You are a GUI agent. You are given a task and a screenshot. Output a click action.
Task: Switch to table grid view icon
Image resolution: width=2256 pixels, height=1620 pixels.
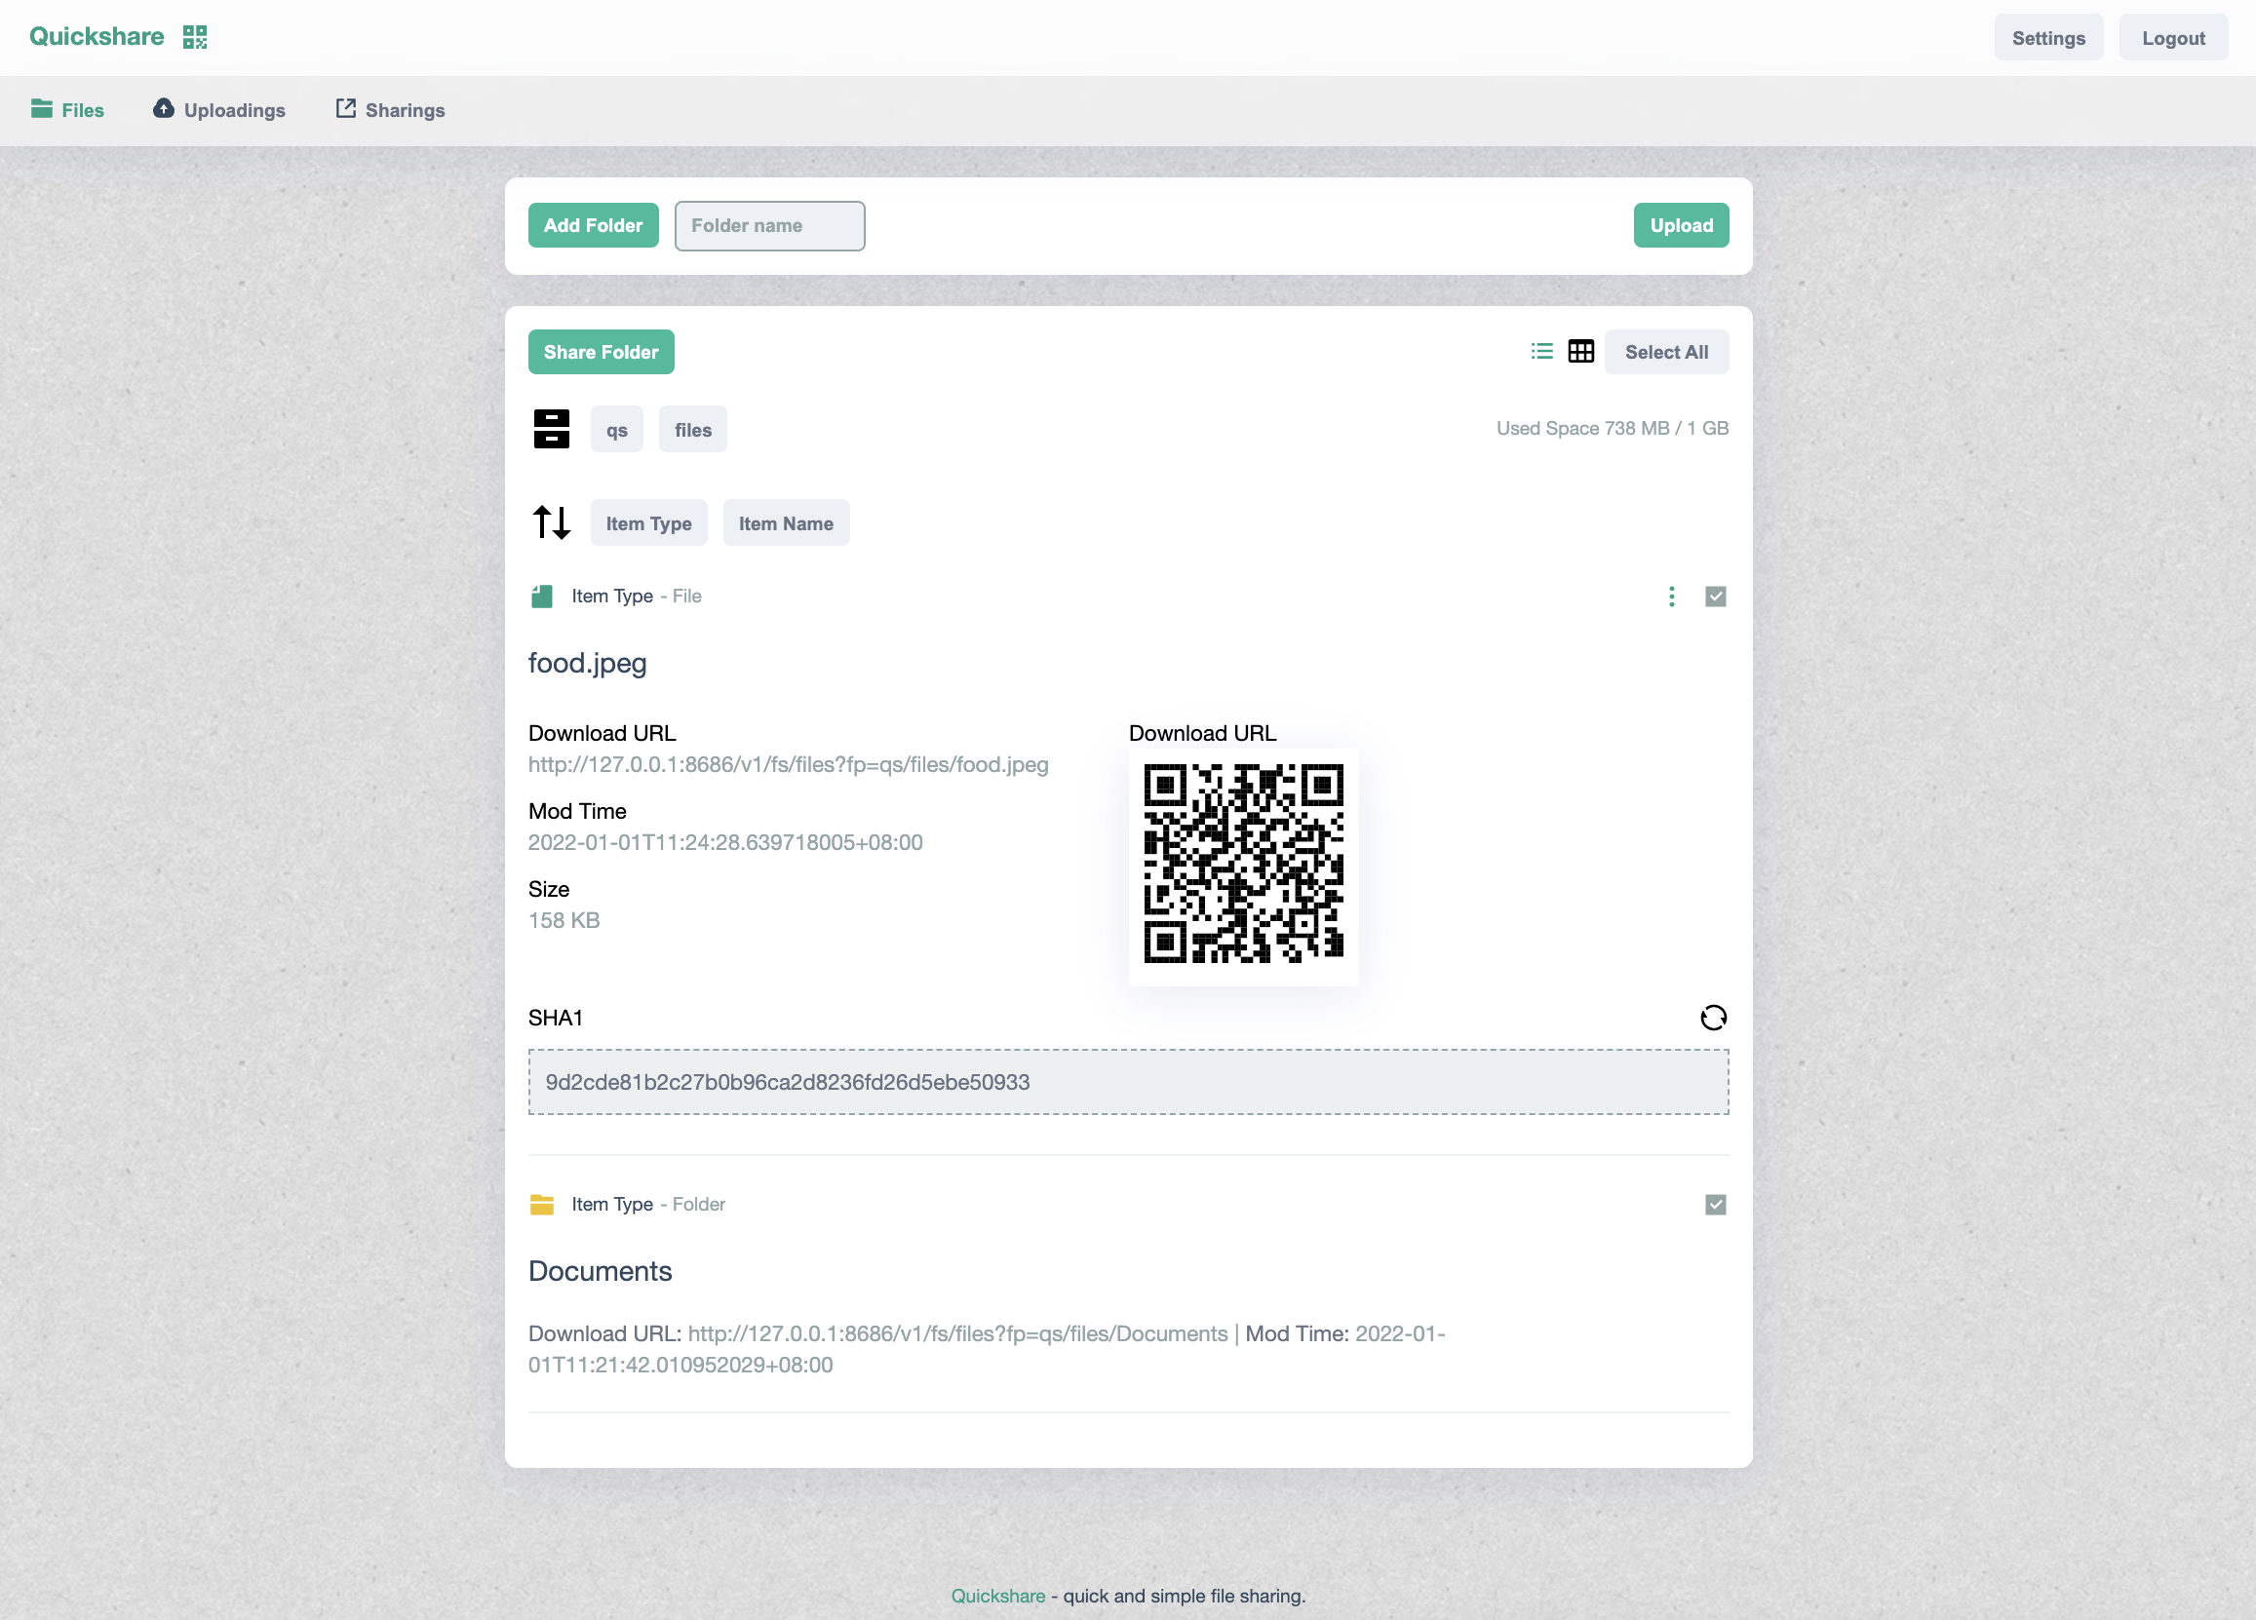1580,351
